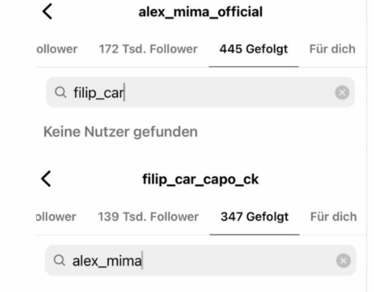Click the magnifier icon in the alex_mima search field
The height and width of the screenshot is (292, 374).
point(60,261)
